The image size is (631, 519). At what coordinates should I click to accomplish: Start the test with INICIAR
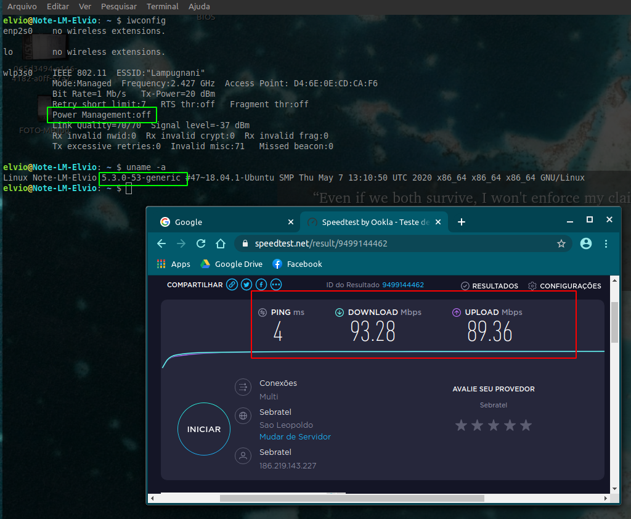204,429
